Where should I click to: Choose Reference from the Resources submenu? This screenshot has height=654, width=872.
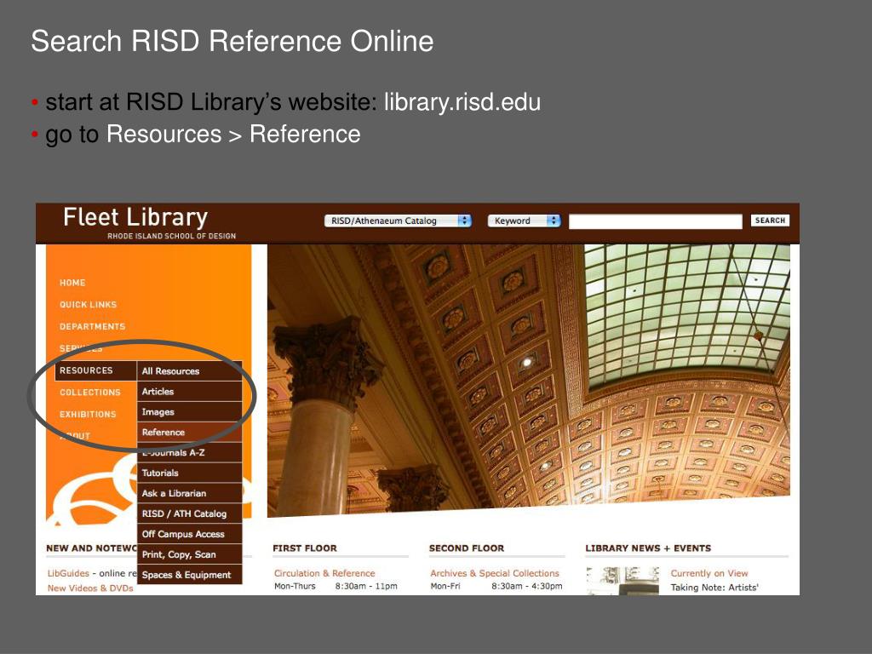pos(189,432)
